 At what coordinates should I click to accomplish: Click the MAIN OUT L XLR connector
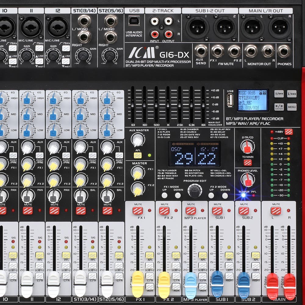click(x=253, y=27)
